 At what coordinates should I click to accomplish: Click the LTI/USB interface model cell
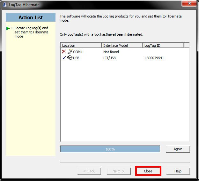111,58
